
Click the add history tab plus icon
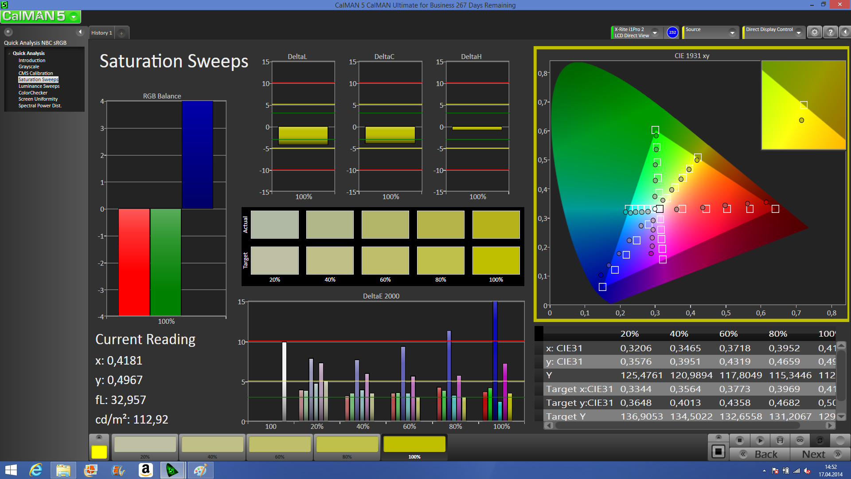tap(121, 33)
